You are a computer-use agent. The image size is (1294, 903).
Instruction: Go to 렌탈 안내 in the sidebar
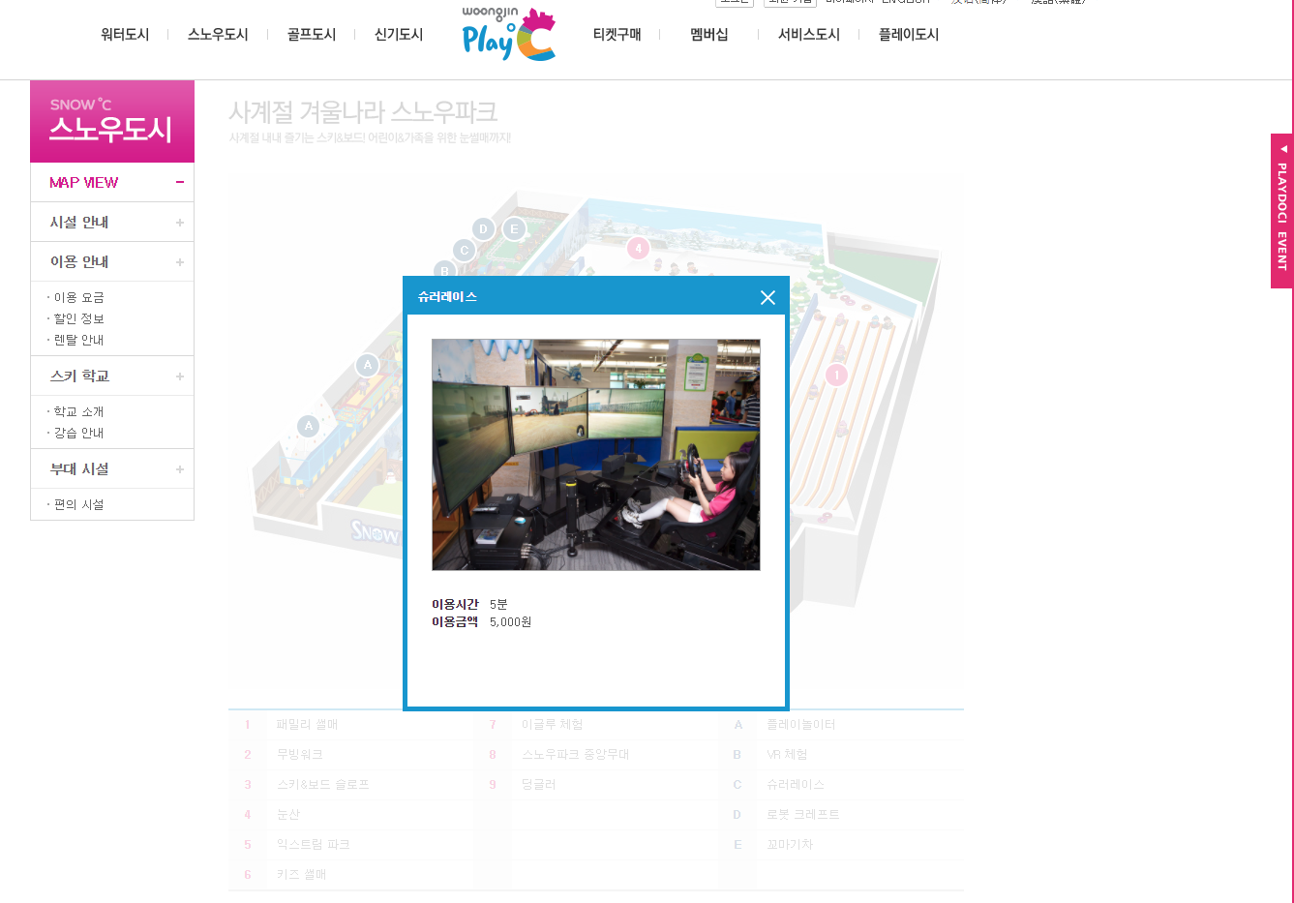(79, 341)
